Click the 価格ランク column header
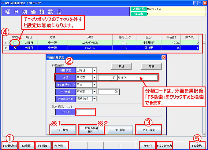Screen dimensions: 208x150 point(124,37)
